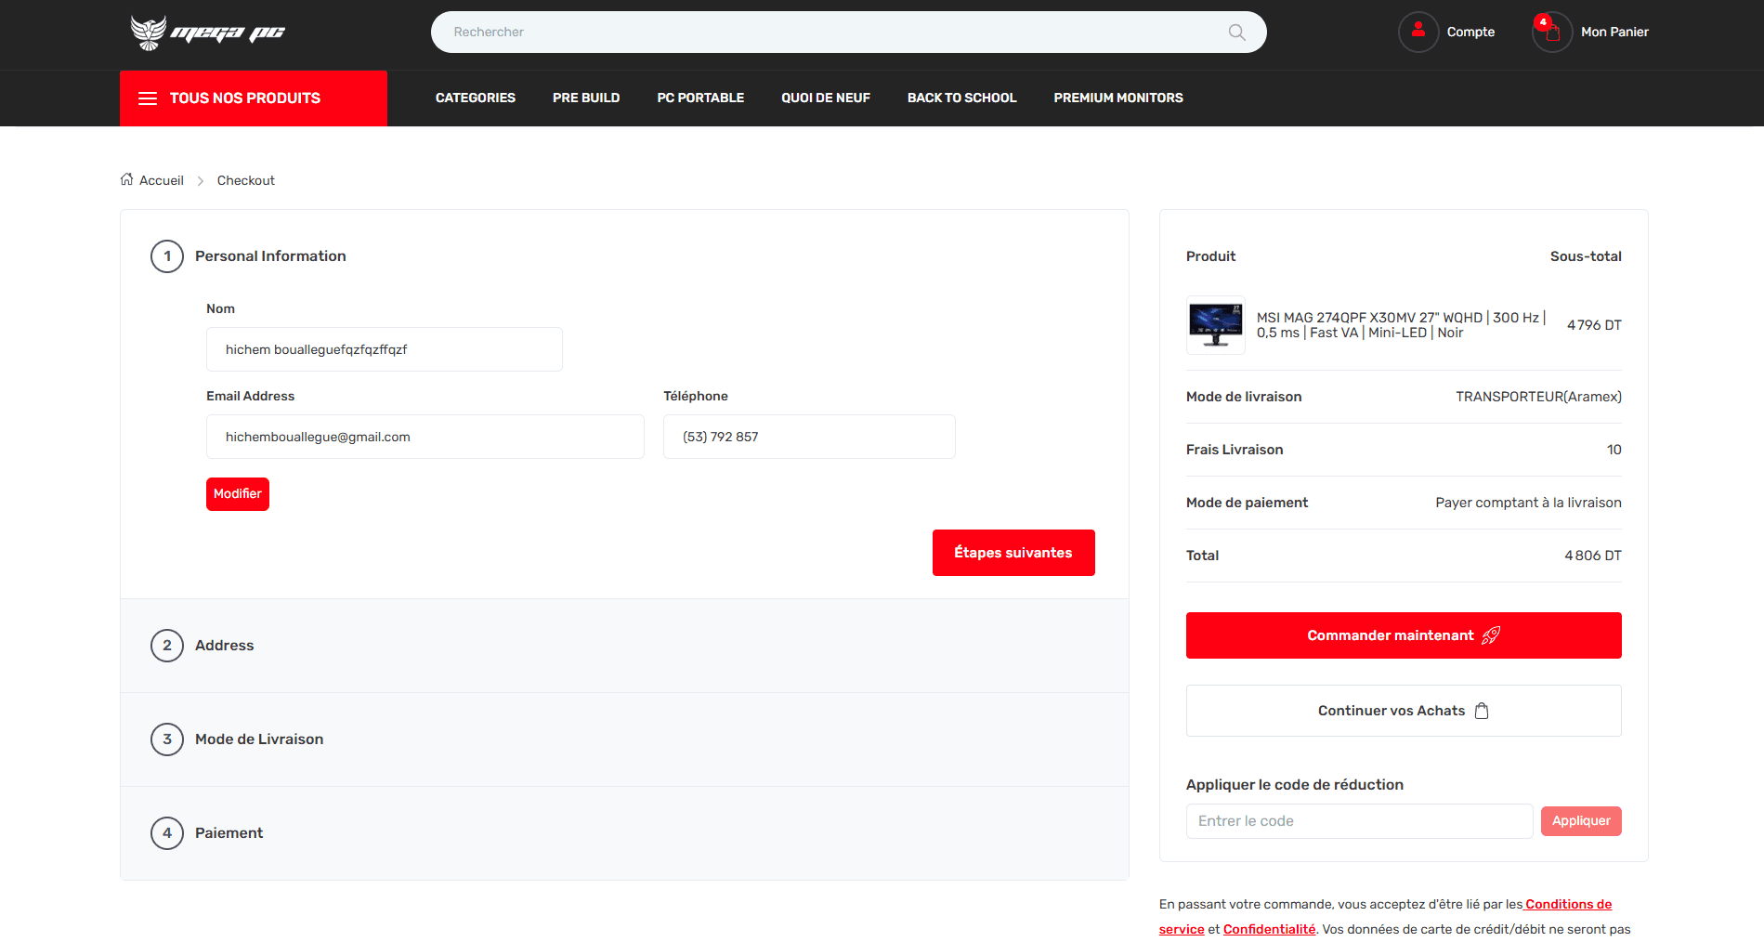
Task: Click the step 4 circle icon
Action: tap(167, 833)
